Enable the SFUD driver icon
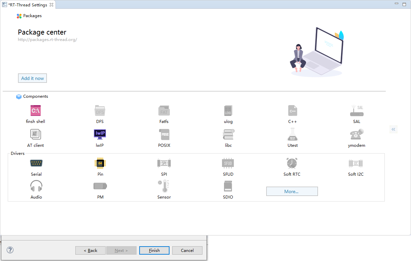Image resolution: width=411 pixels, height=261 pixels. click(228, 163)
